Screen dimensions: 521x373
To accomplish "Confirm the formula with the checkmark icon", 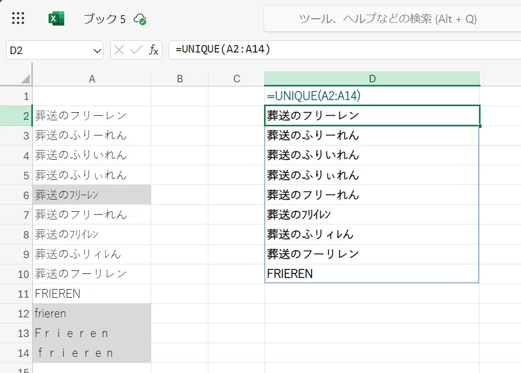I will [136, 50].
